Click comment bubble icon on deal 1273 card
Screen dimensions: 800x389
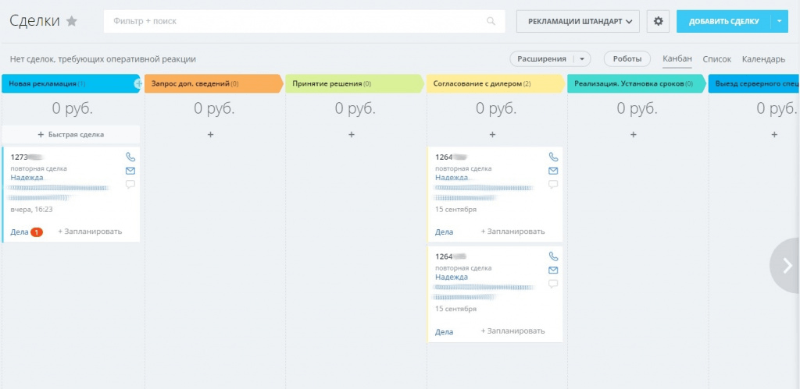(x=130, y=185)
